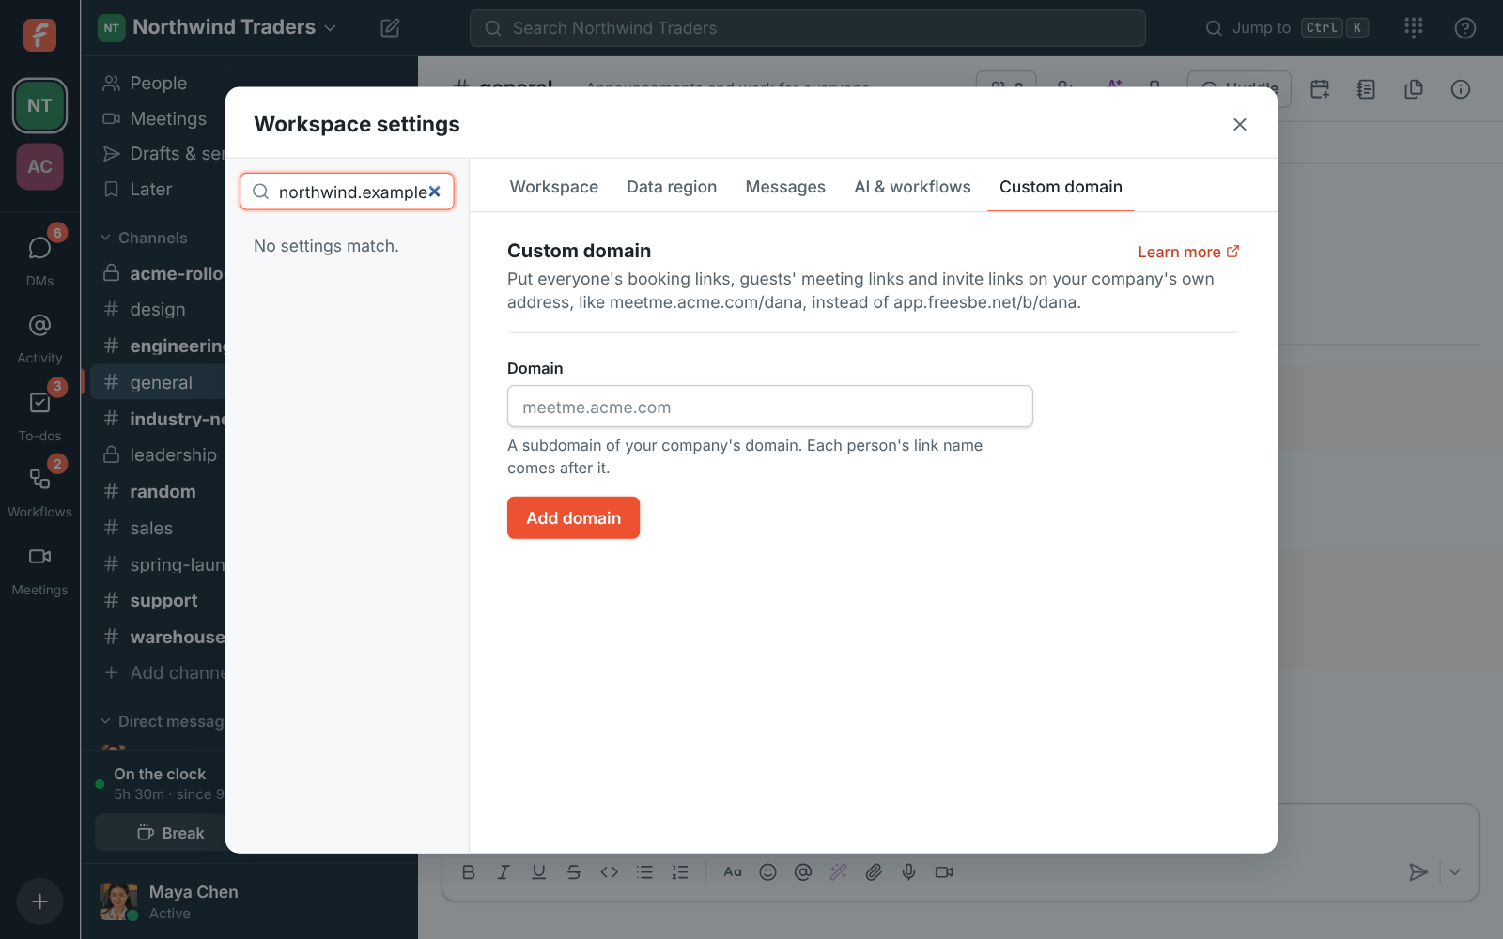Open the random channel
This screenshot has height=939, width=1503.
158,491
